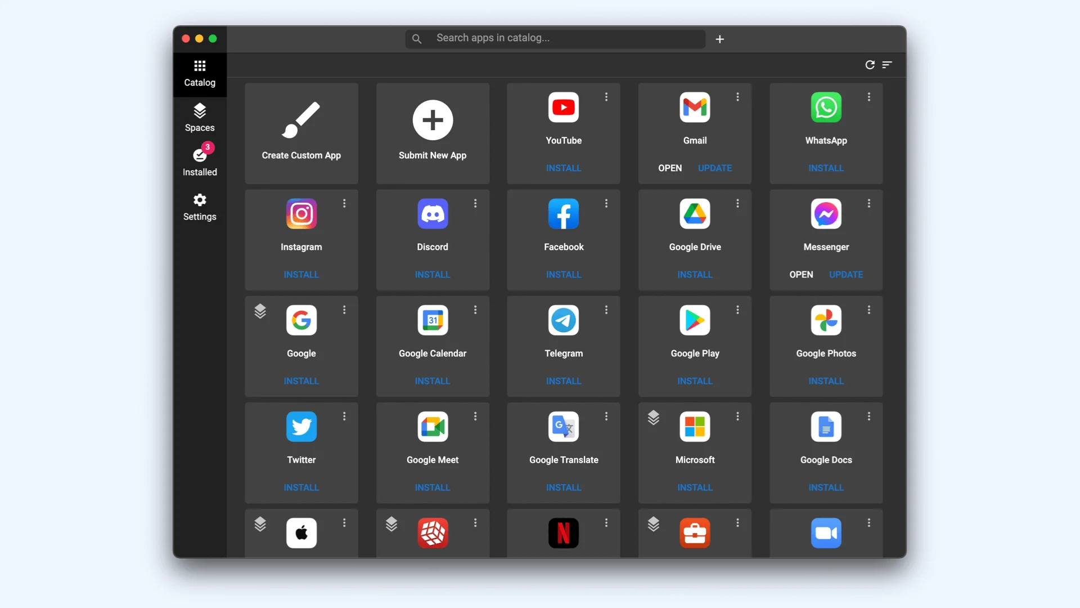Switch to the Spaces section
1080x608 pixels.
click(200, 118)
